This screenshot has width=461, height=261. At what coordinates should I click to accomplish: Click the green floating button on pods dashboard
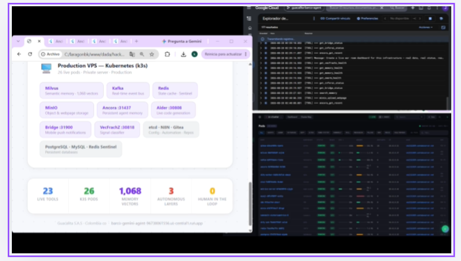pyautogui.click(x=445, y=229)
